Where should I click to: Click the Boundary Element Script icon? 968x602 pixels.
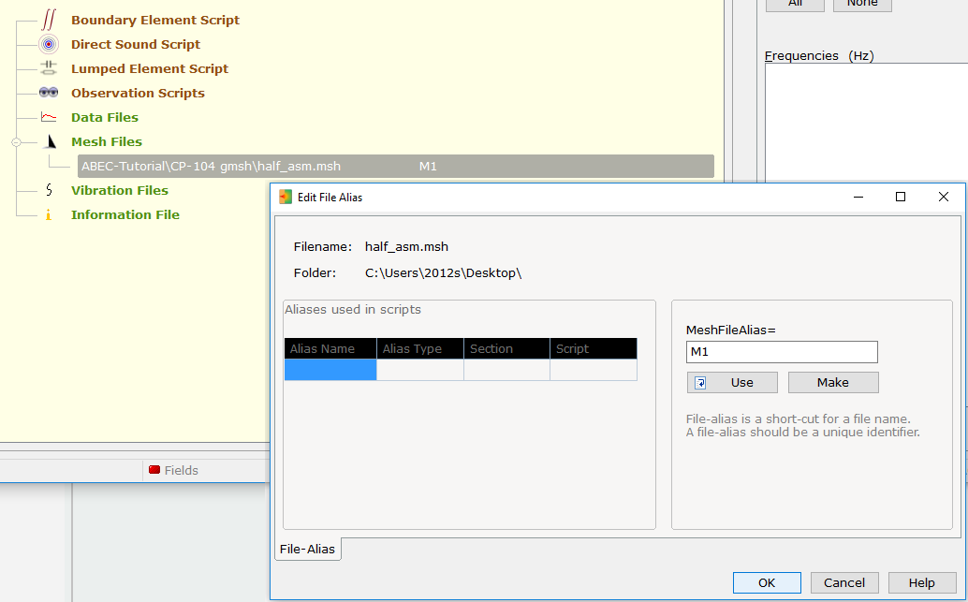point(49,20)
